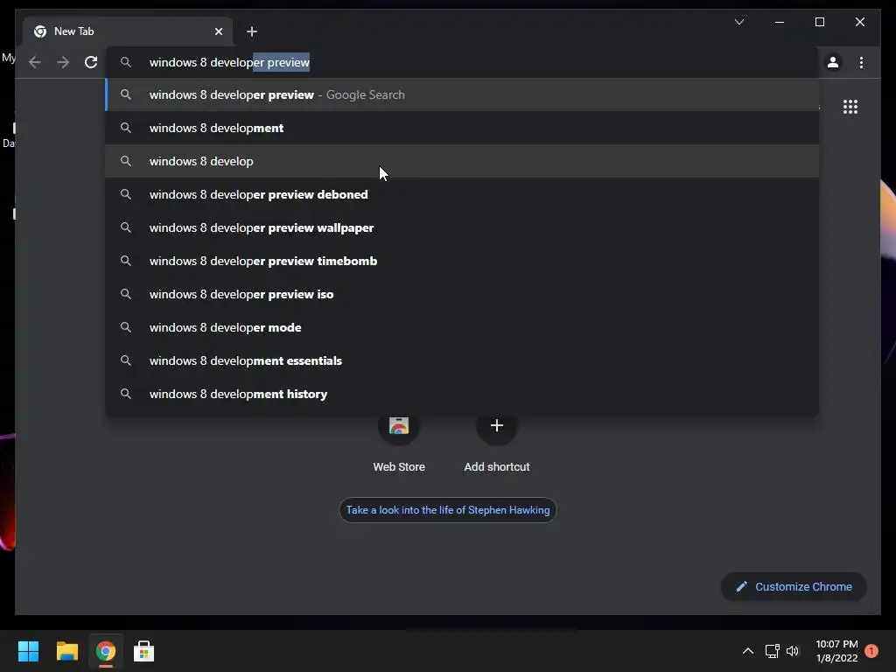Open the Web Store shortcut
The height and width of the screenshot is (672, 896).
pyautogui.click(x=399, y=443)
